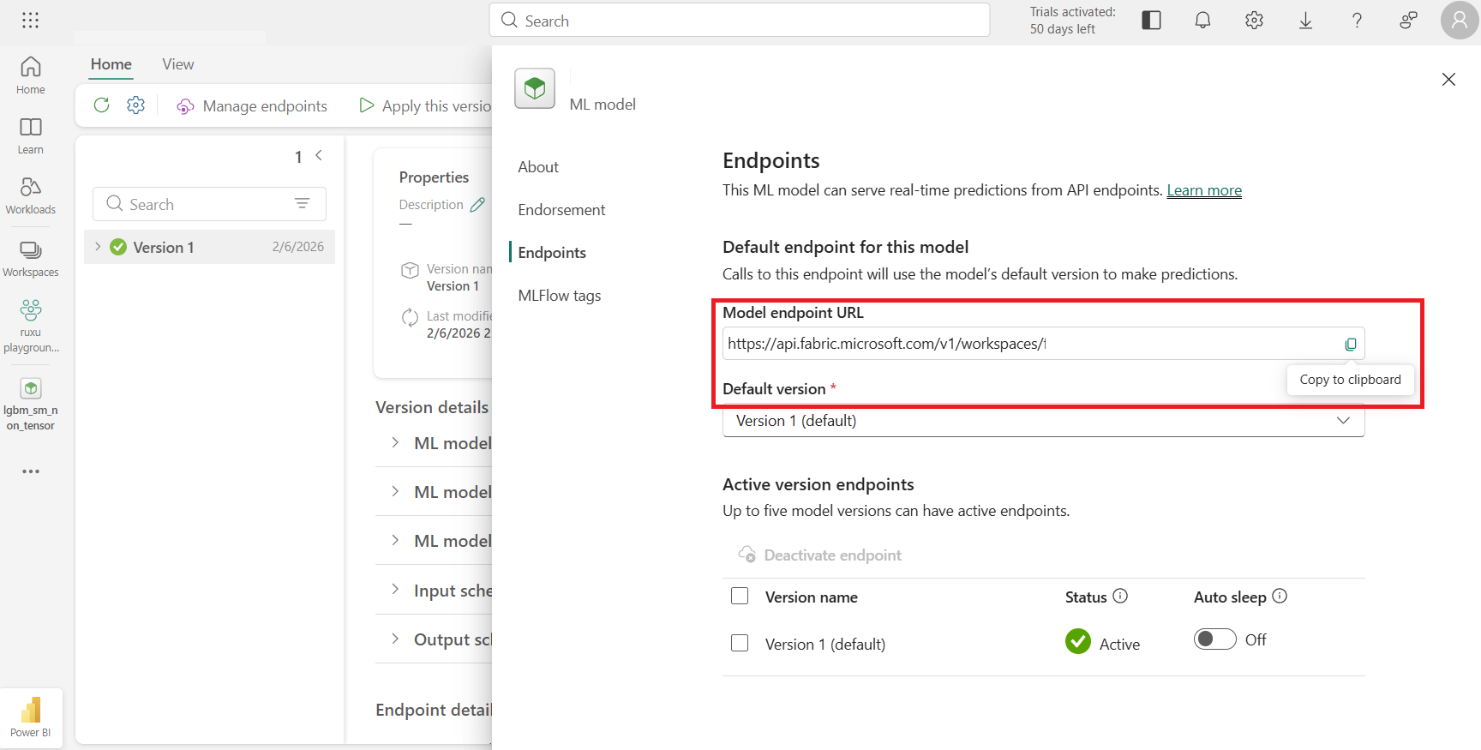Image resolution: width=1481 pixels, height=750 pixels.
Task: Check the Version 1 (default) row checkbox
Action: click(x=740, y=644)
